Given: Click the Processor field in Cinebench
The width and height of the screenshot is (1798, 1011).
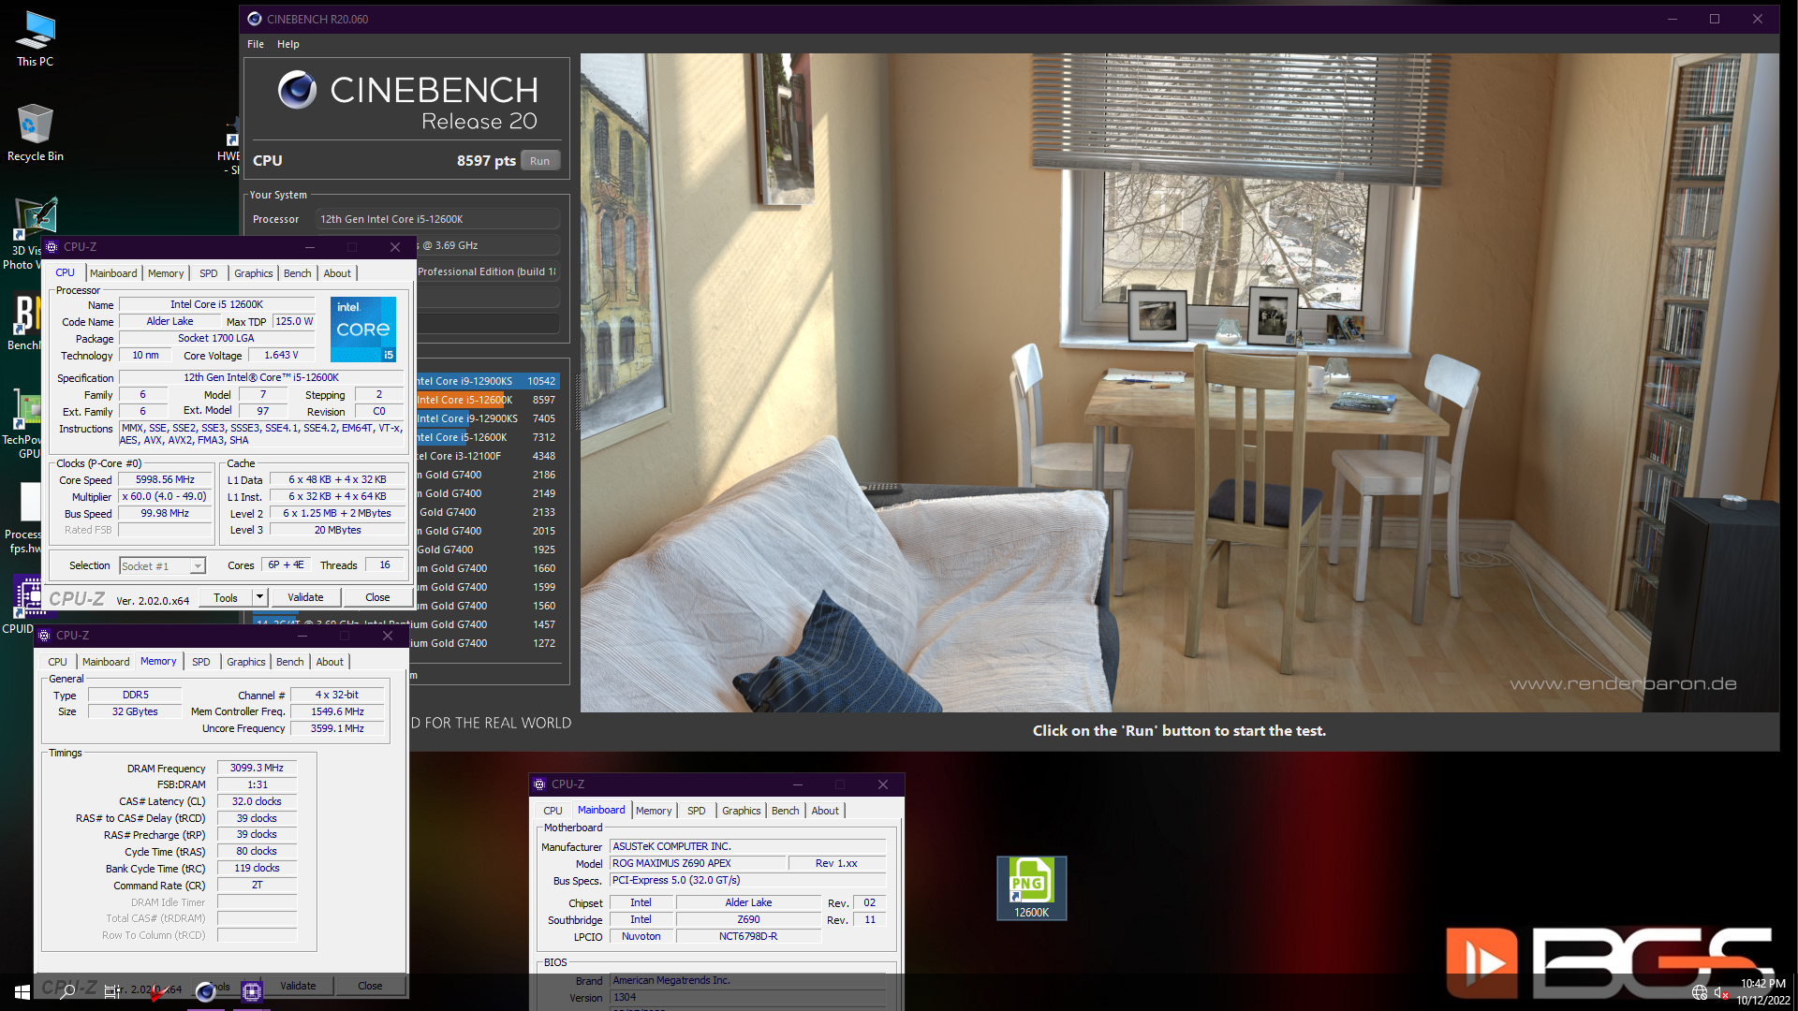Looking at the screenshot, I should tap(437, 219).
